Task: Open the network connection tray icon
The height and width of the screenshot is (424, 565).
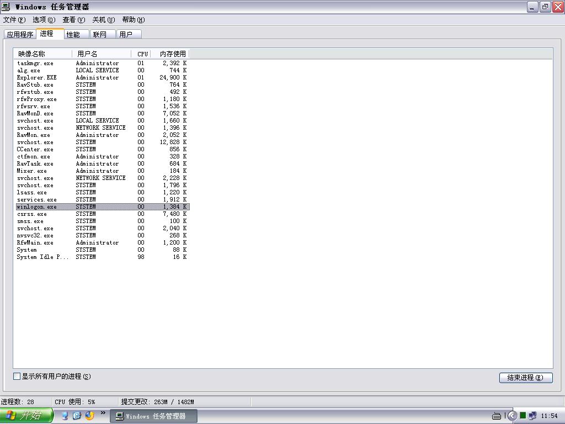Action: pos(532,416)
